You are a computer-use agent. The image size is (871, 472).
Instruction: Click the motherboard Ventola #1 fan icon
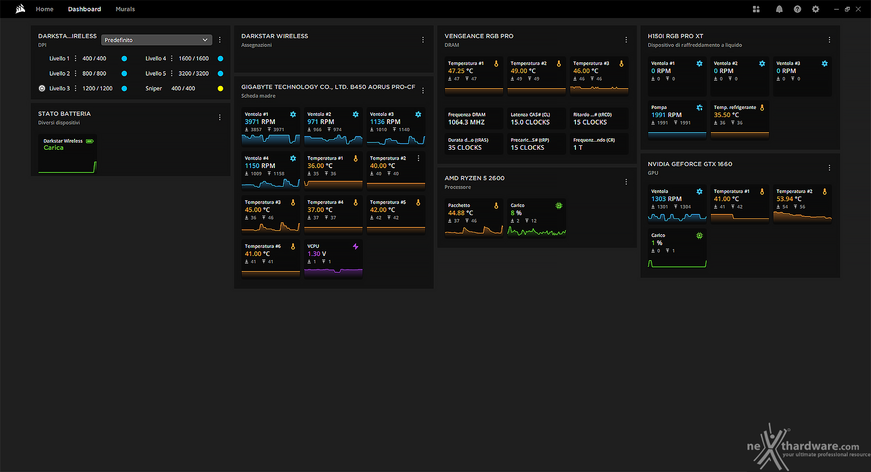[x=293, y=114]
